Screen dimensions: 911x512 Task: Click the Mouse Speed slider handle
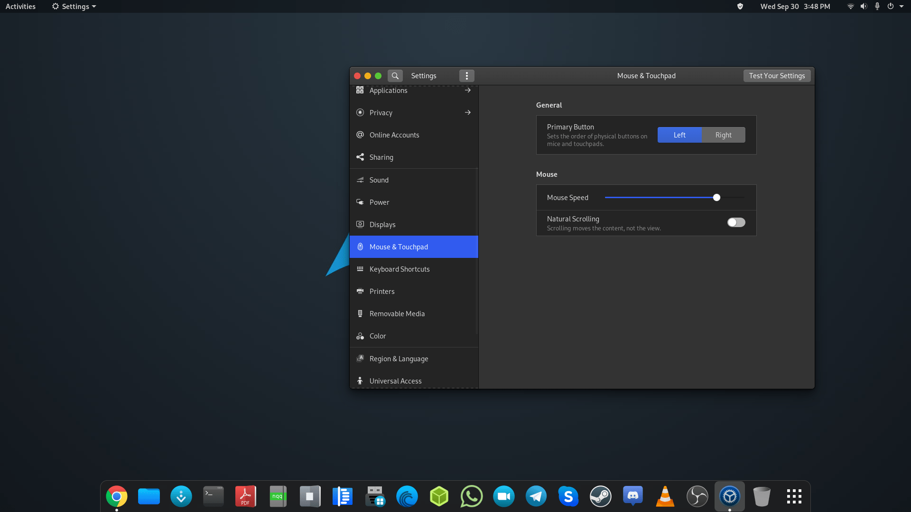coord(716,198)
